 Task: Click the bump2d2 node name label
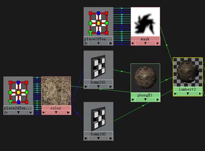tap(98, 134)
